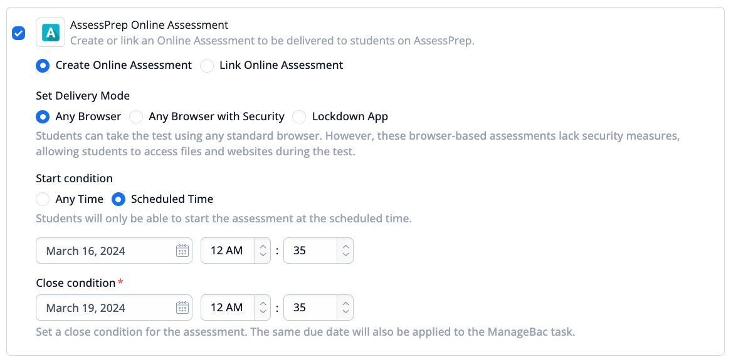The image size is (731, 362).
Task: Choose Any Browser with Security mode
Action: [135, 116]
